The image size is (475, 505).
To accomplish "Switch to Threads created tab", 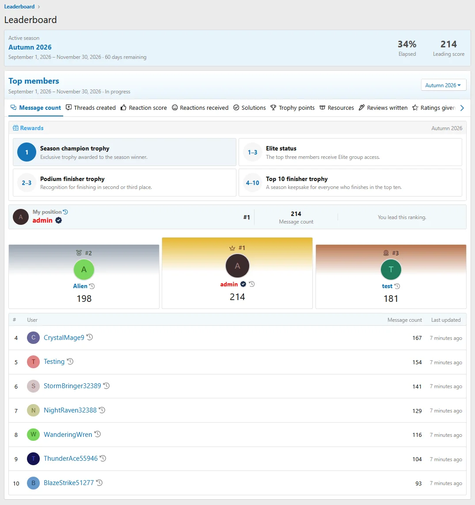I will pos(91,108).
